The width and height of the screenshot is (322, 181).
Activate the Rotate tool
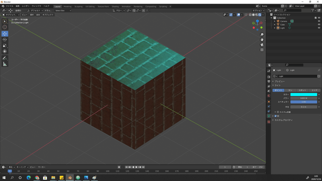pyautogui.click(x=5, y=39)
